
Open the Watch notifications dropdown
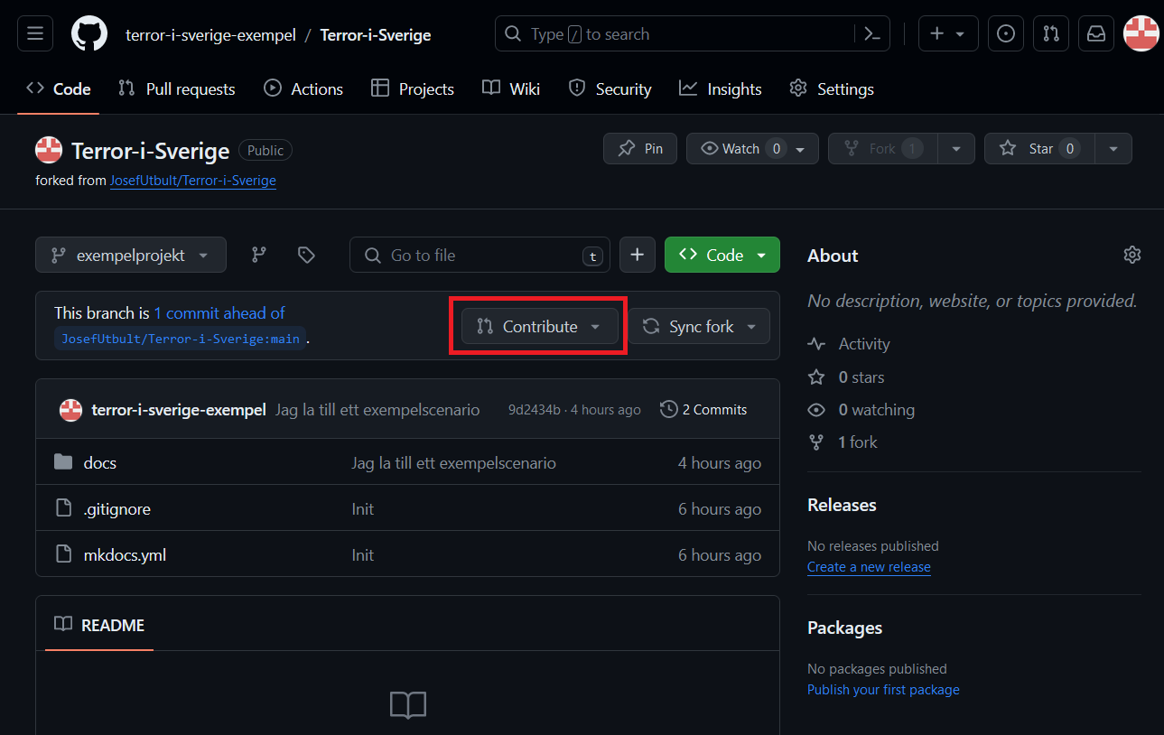[x=752, y=149]
